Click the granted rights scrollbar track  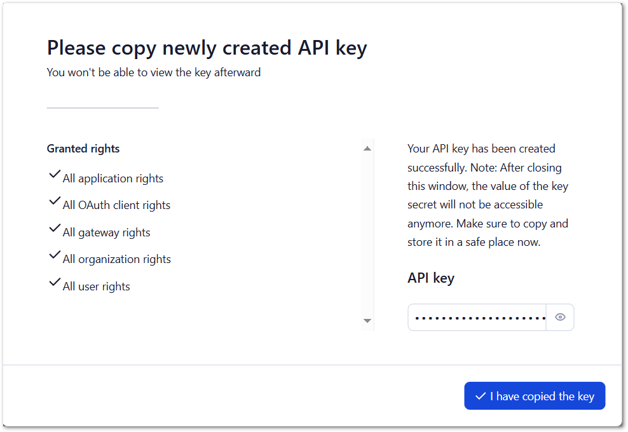tap(367, 235)
